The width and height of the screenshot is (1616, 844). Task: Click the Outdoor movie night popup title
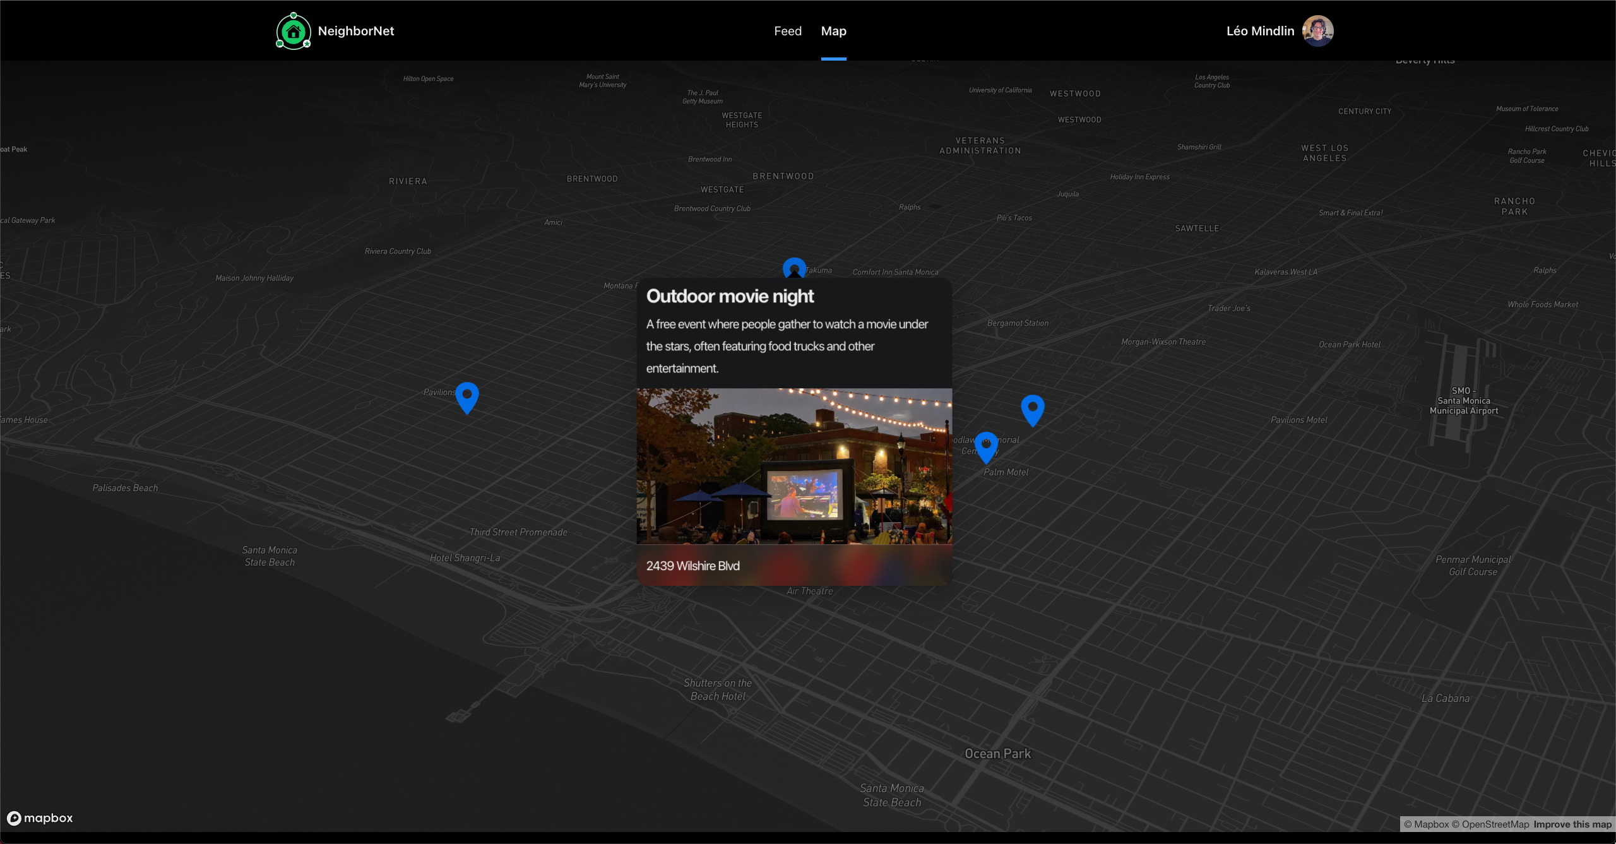tap(730, 296)
